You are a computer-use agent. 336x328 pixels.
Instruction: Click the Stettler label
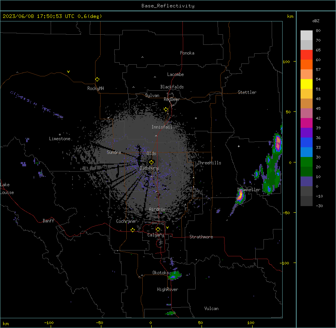click(x=247, y=92)
